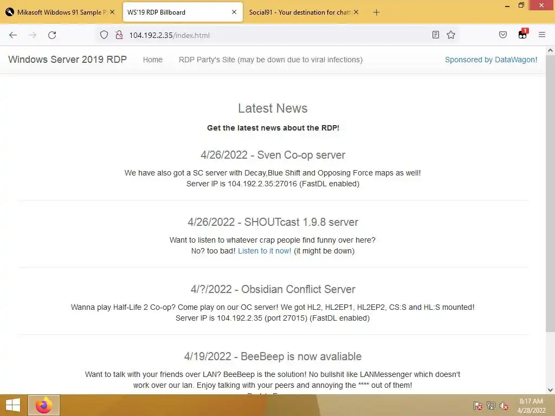Click the address bar URL field
555x416 pixels.
pyautogui.click(x=276, y=35)
